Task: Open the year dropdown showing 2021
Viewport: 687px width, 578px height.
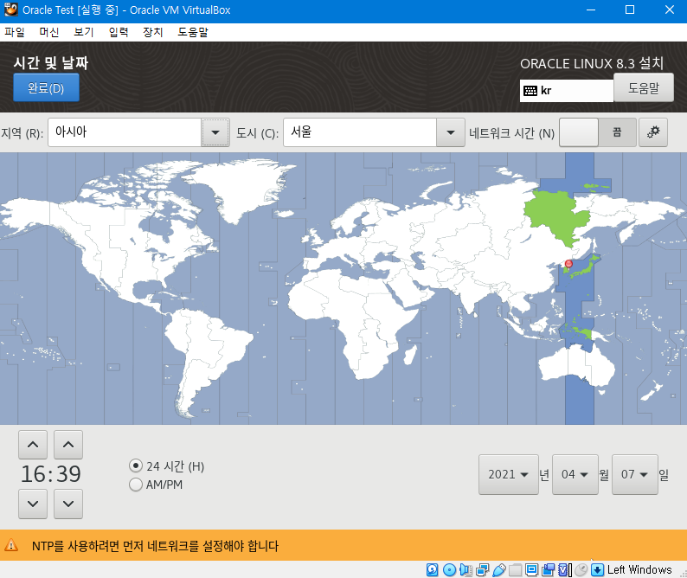Action: point(509,474)
